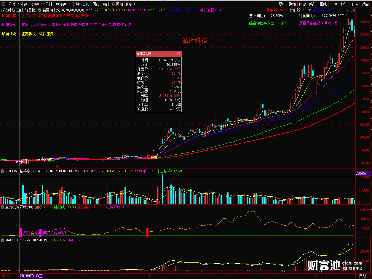The image size is (372, 279).
Task: Click the diamond icon at chart top right
Action: coord(347,10)
